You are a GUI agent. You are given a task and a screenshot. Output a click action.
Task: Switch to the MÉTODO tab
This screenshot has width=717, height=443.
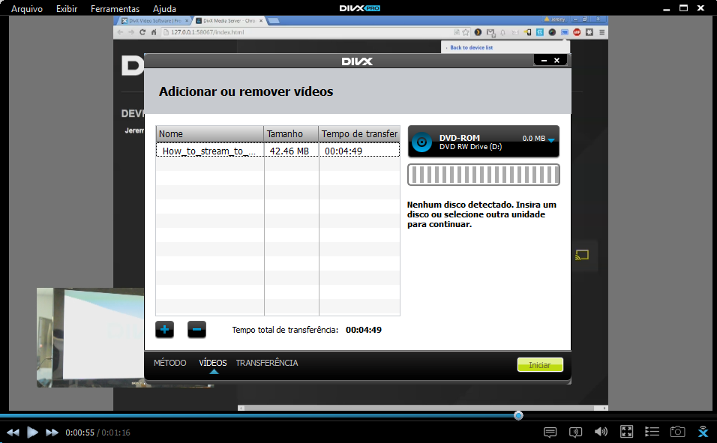point(169,363)
